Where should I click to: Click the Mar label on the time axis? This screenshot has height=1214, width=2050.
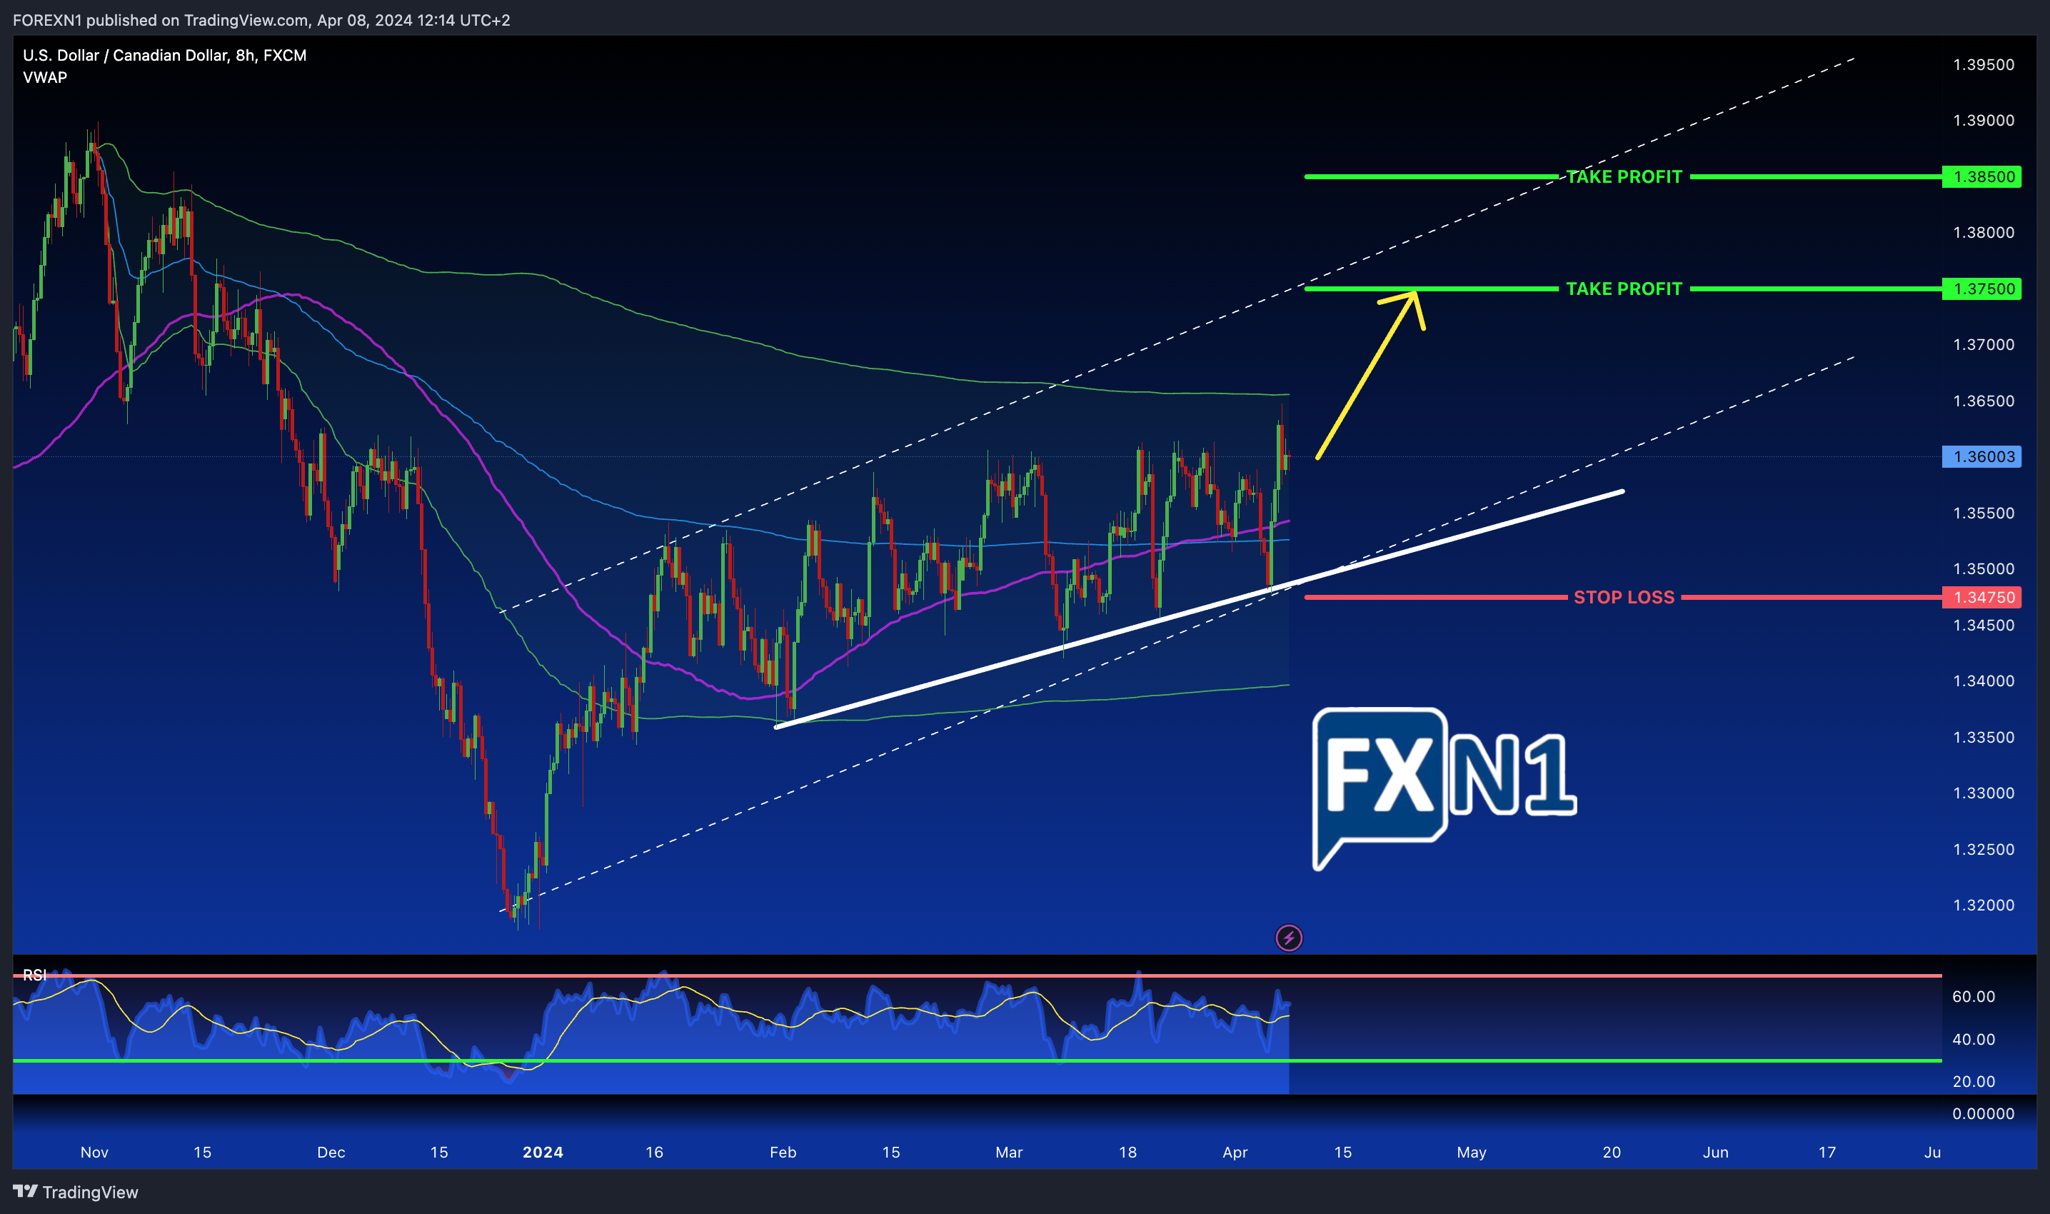coord(1009,1152)
